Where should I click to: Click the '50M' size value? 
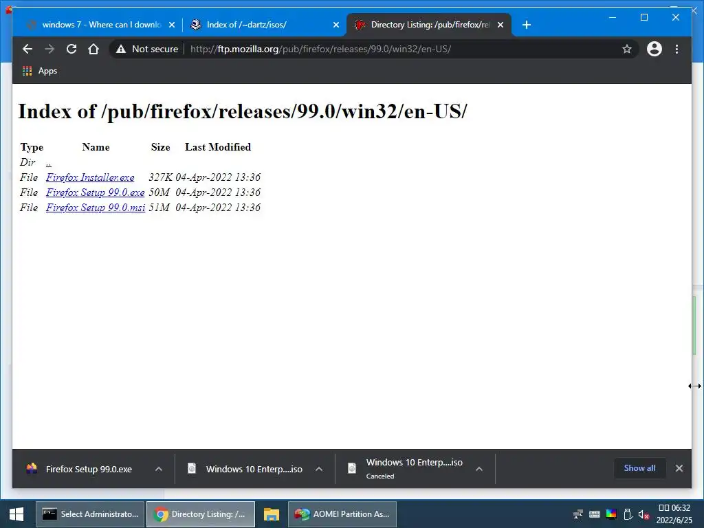[159, 192]
